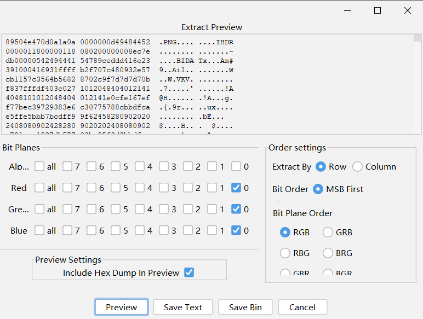
Task: Click the Extract Preview scrollbar
Action: (x=418, y=84)
